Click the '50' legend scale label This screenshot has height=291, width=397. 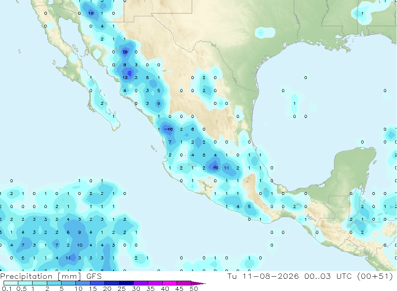click(194, 289)
